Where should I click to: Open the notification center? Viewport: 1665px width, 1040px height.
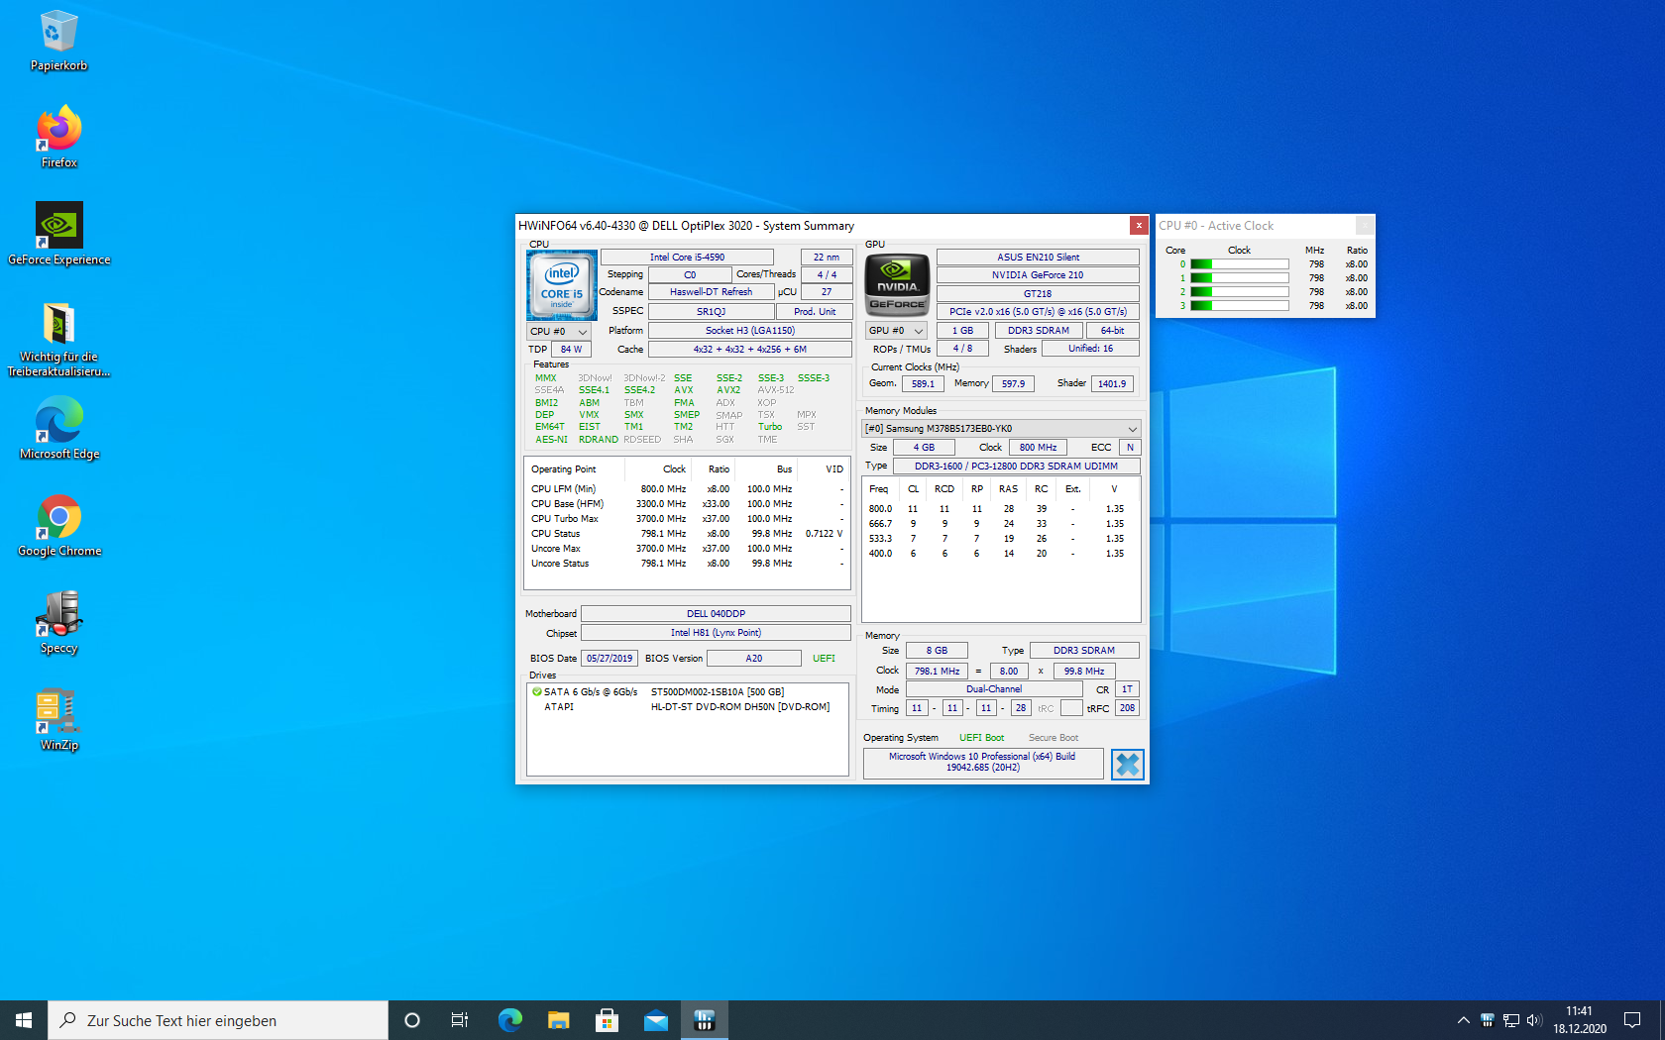(1632, 1020)
